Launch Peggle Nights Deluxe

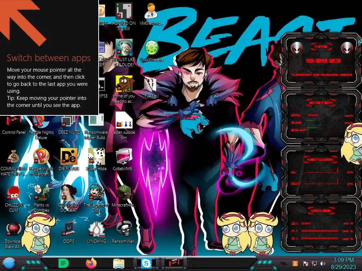click(x=41, y=127)
